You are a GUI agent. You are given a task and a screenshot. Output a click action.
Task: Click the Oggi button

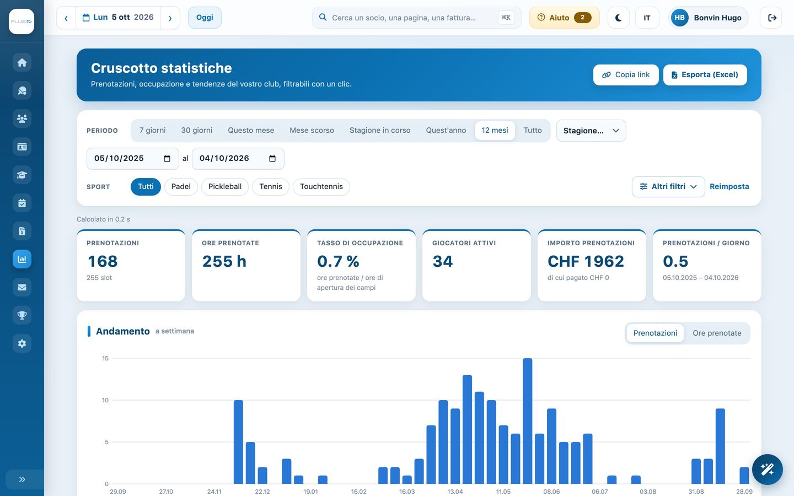pos(205,18)
